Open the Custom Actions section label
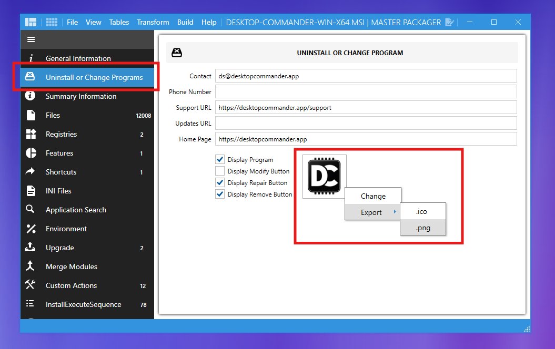The width and height of the screenshot is (555, 349). pos(71,285)
